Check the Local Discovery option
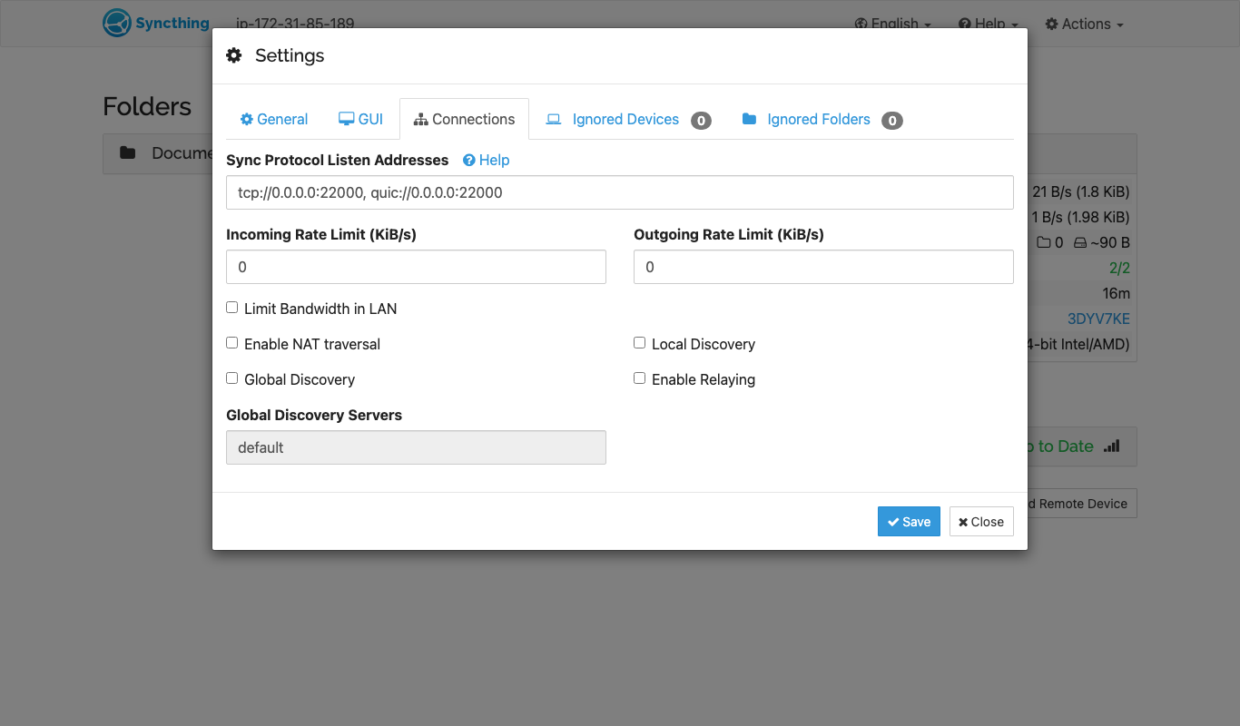Image resolution: width=1240 pixels, height=726 pixels. [x=640, y=343]
